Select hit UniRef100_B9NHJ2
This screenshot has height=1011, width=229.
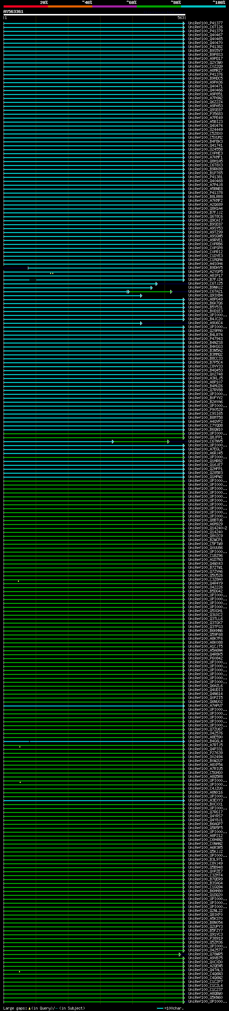pos(205,287)
